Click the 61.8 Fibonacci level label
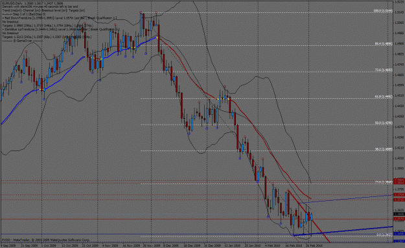 point(384,97)
